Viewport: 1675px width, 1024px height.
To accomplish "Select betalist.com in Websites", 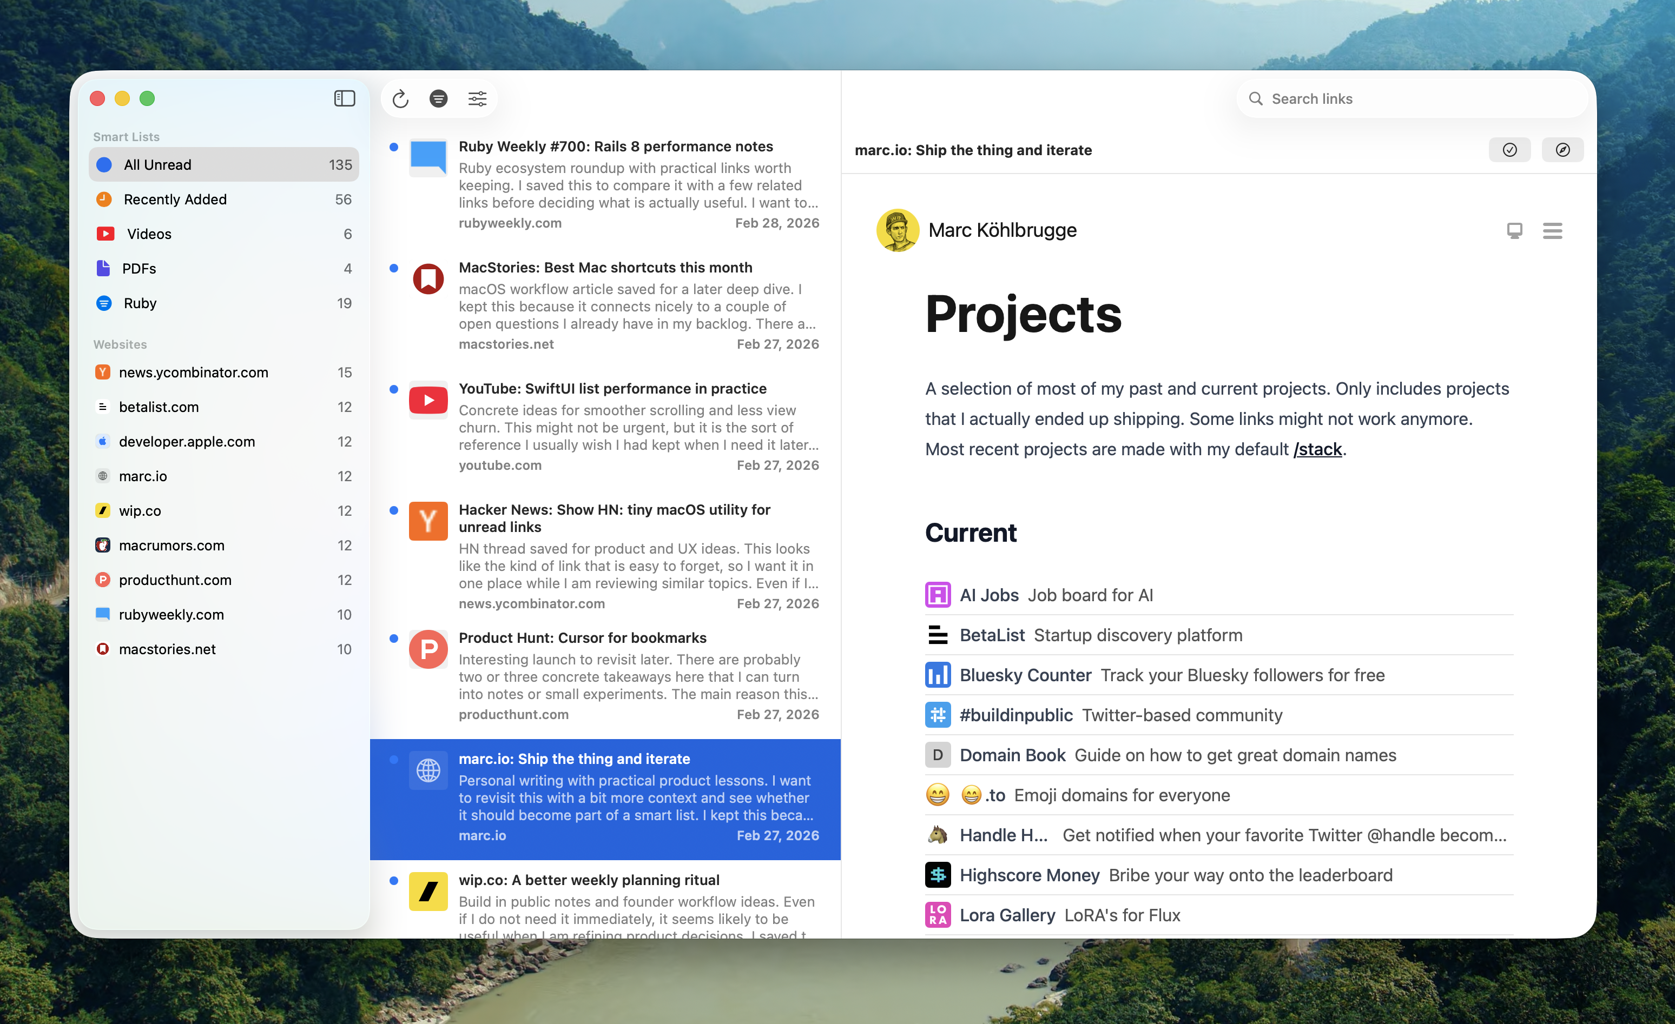I will [223, 407].
